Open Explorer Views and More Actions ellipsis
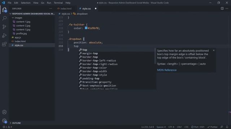231x129 pixels. point(51,9)
